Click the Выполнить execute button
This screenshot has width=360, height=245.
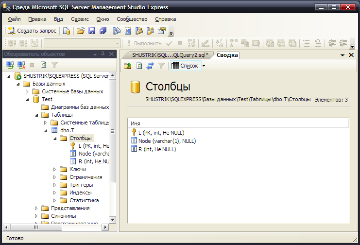click(x=144, y=43)
